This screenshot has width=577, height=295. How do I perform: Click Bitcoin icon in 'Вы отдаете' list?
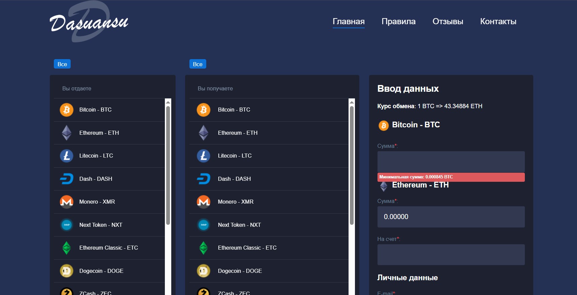coord(67,110)
